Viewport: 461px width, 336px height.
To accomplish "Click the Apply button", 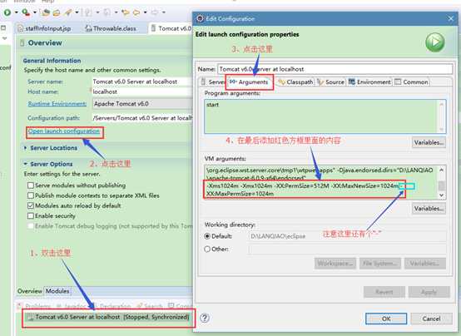I will [x=429, y=292].
